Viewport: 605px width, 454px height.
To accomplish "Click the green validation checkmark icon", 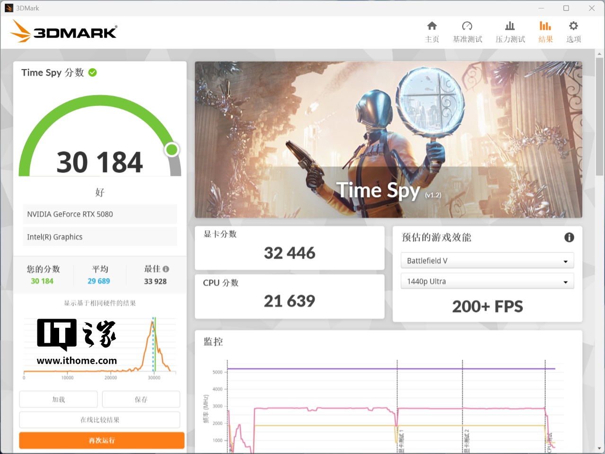I will click(x=93, y=72).
